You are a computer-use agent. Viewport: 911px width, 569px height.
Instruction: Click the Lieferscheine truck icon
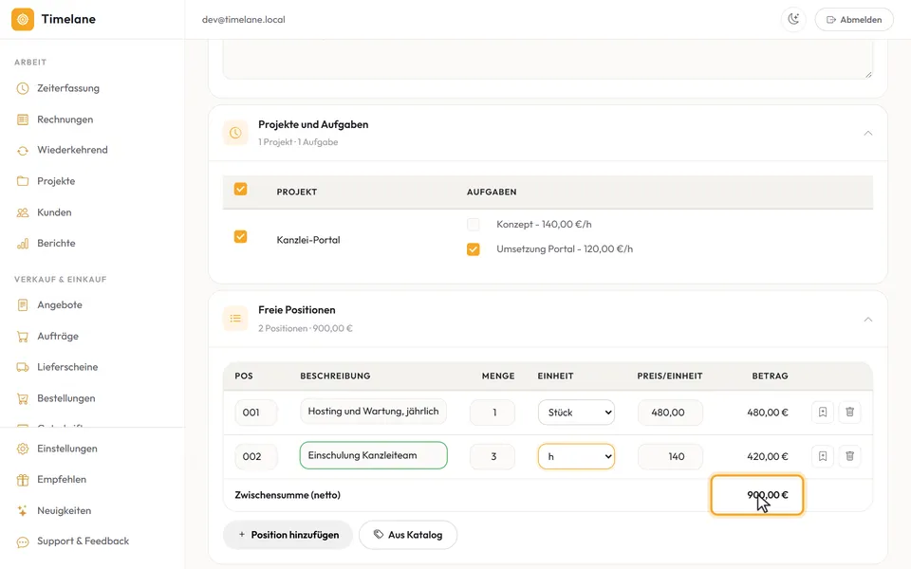23,367
